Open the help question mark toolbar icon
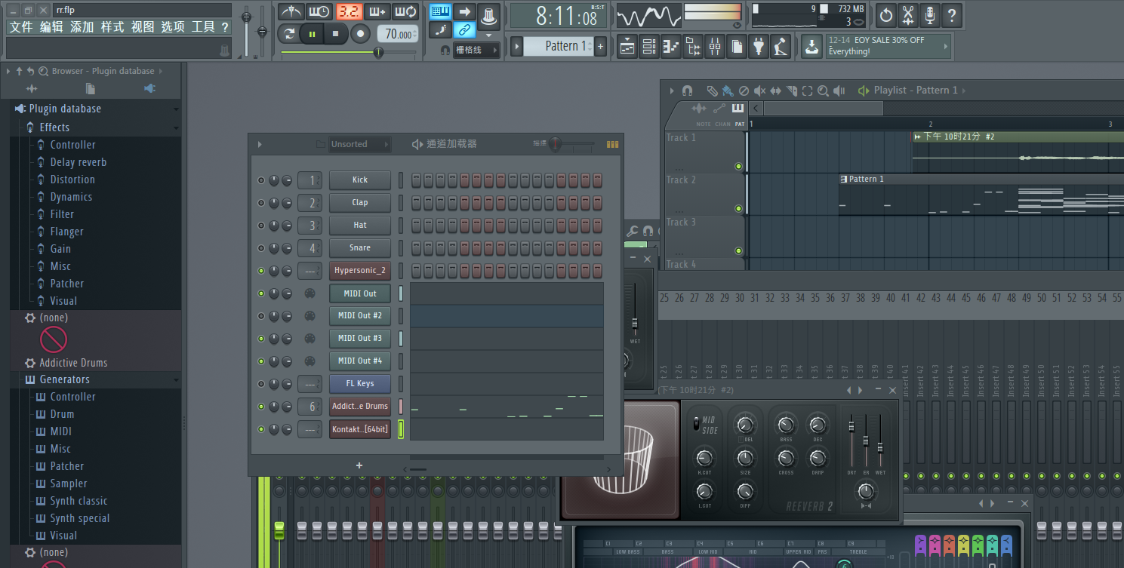This screenshot has height=568, width=1124. point(952,14)
